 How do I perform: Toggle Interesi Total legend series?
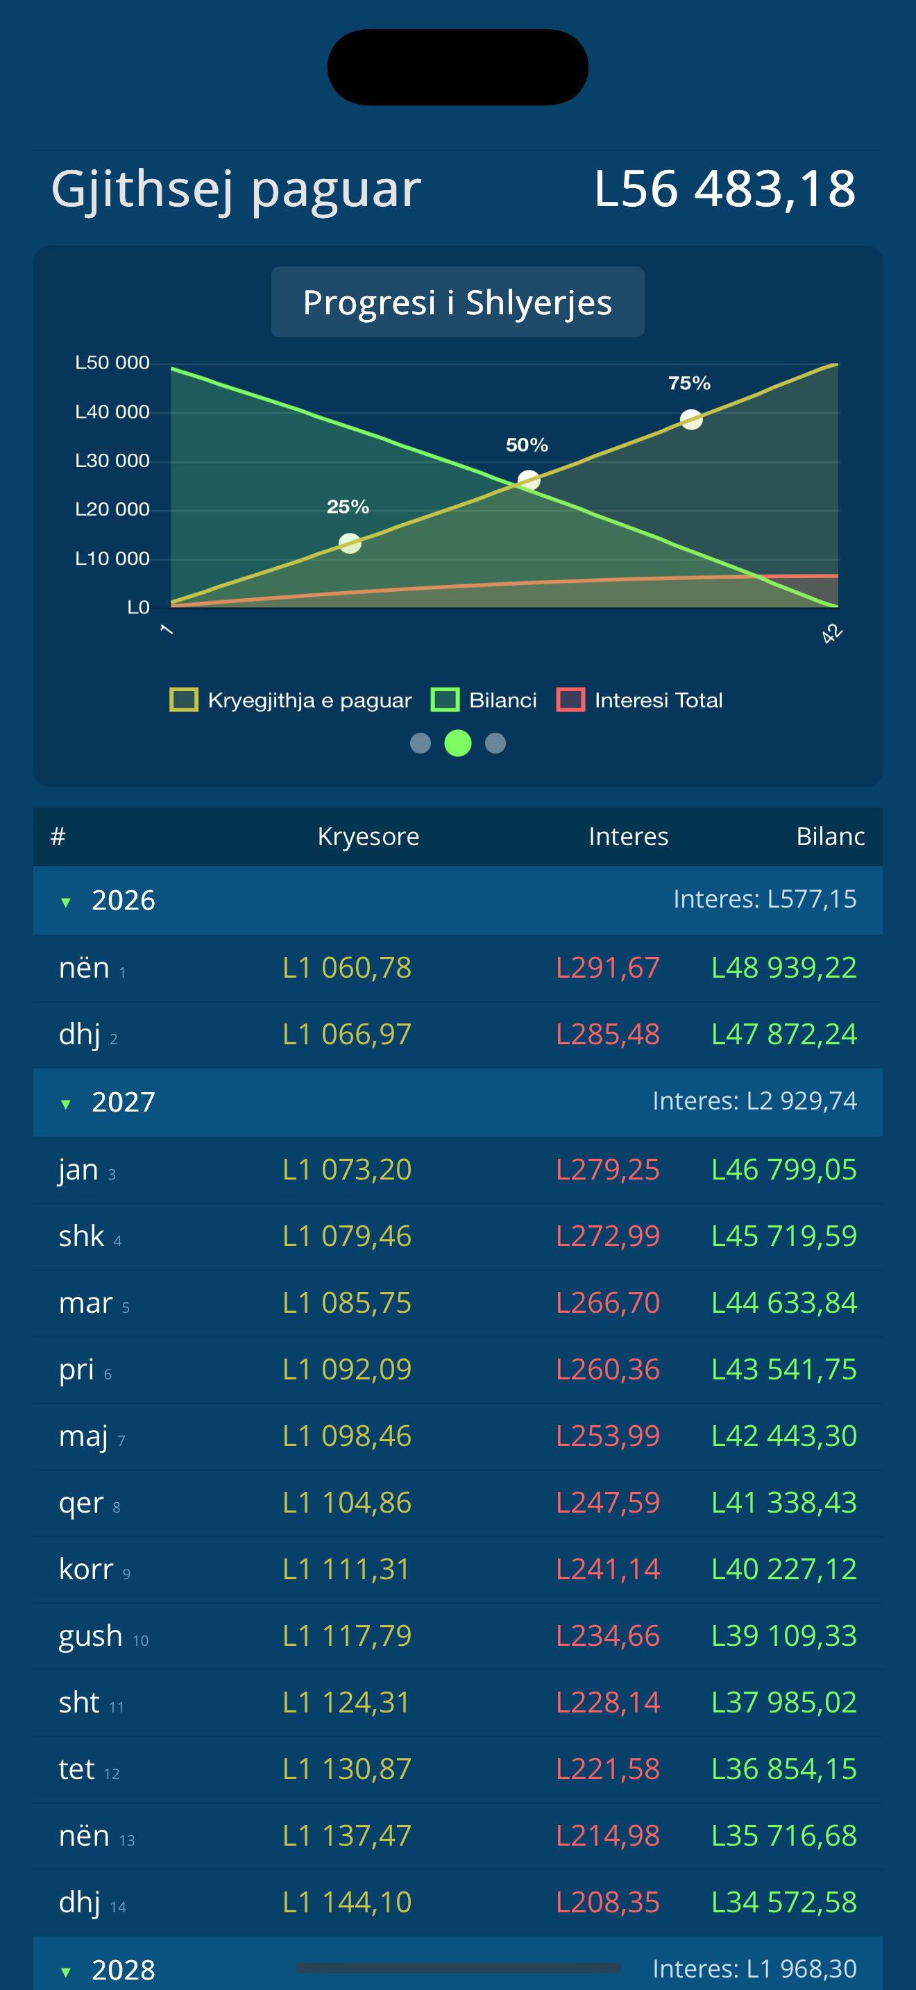[x=640, y=700]
